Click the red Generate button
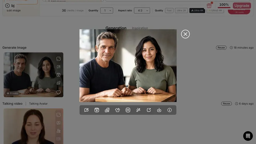 click(239, 11)
